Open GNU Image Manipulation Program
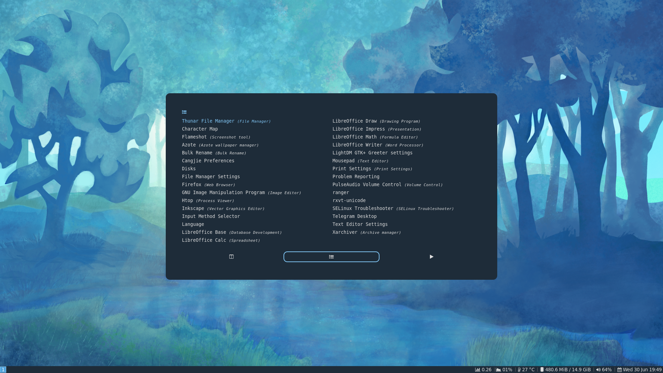 pyautogui.click(x=241, y=192)
